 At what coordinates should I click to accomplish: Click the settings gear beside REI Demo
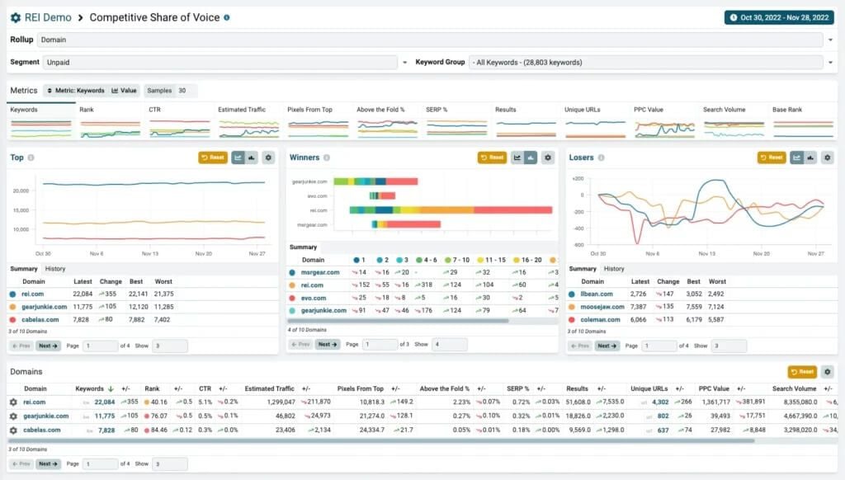(x=16, y=18)
